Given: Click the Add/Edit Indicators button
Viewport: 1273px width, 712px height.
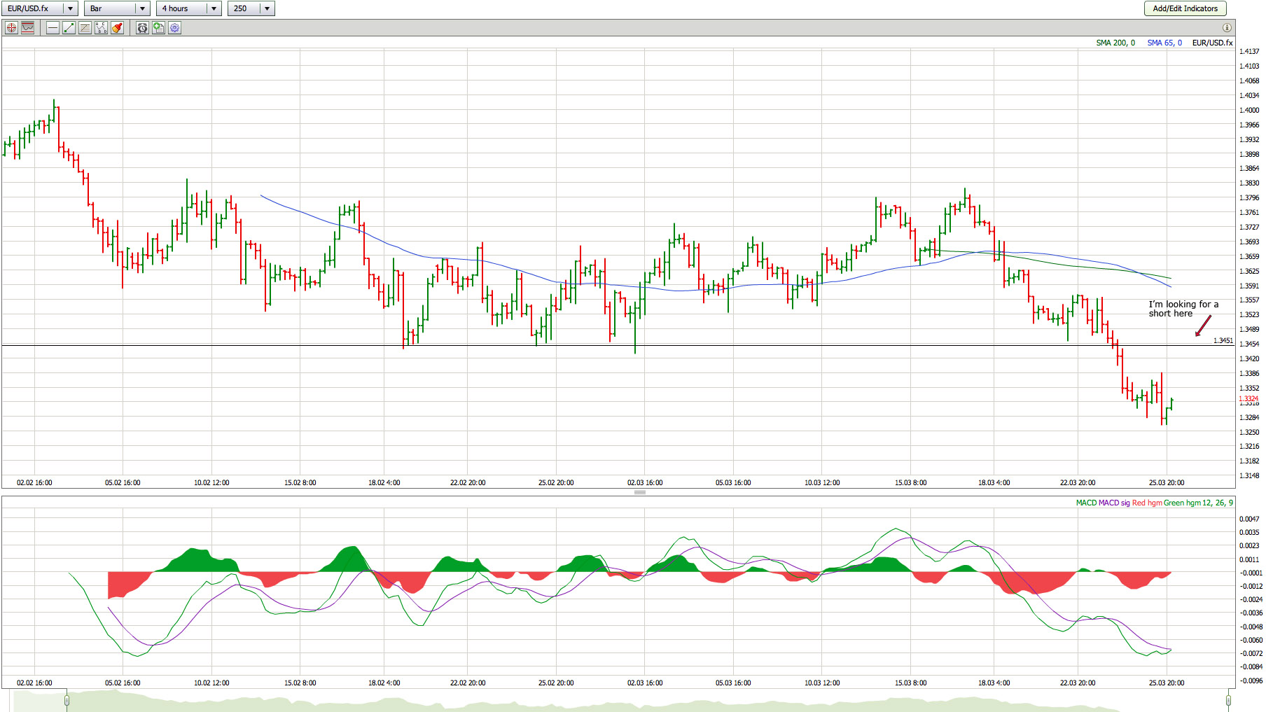Looking at the screenshot, I should tap(1185, 8).
